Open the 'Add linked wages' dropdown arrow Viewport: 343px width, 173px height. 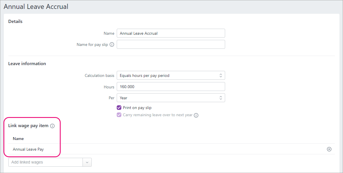pyautogui.click(x=87, y=162)
